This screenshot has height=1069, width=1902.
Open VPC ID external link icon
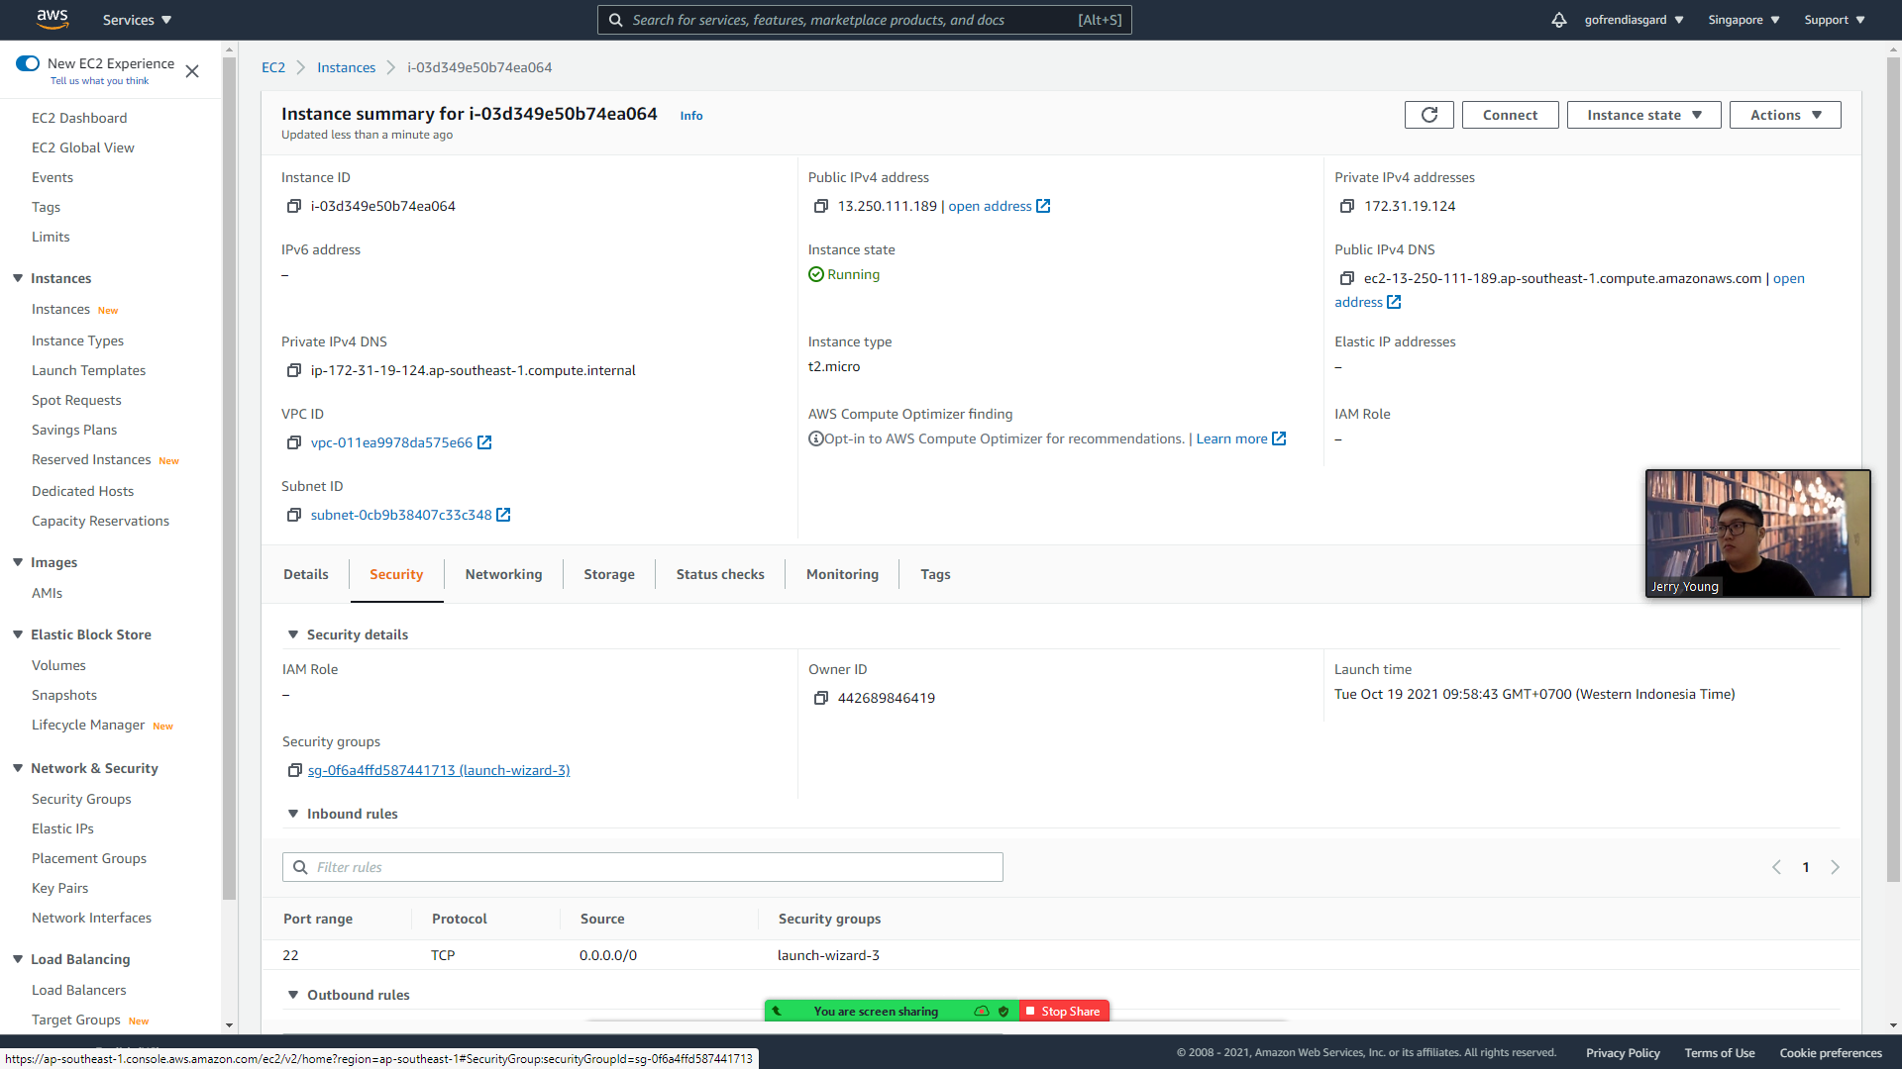pos(484,442)
